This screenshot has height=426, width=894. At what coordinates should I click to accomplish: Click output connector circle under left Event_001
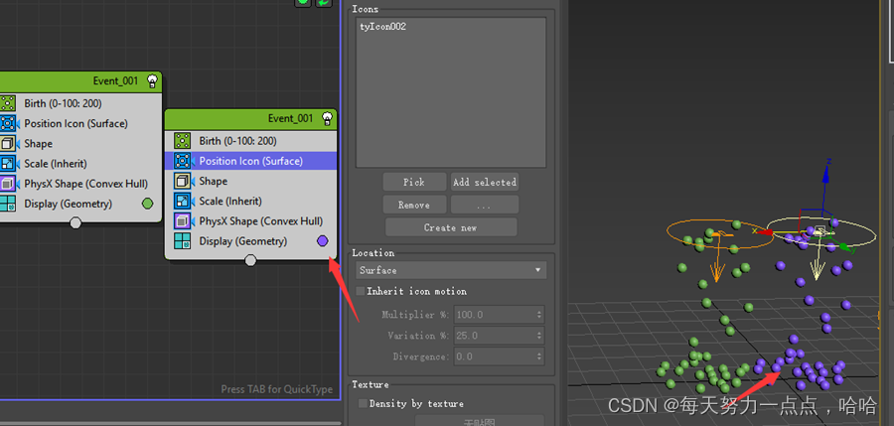pyautogui.click(x=75, y=223)
